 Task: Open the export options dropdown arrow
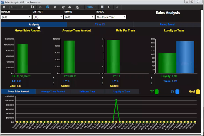81,7
